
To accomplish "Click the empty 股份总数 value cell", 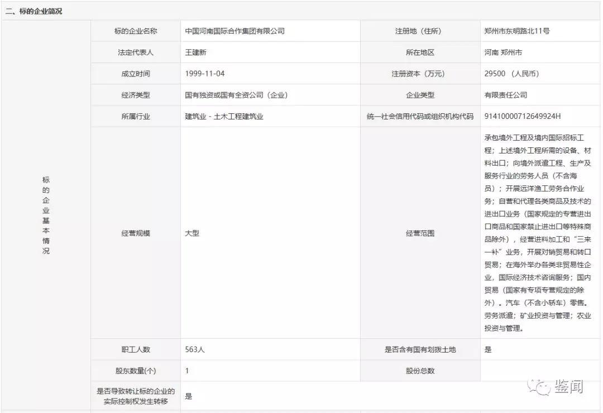I will click(x=538, y=370).
